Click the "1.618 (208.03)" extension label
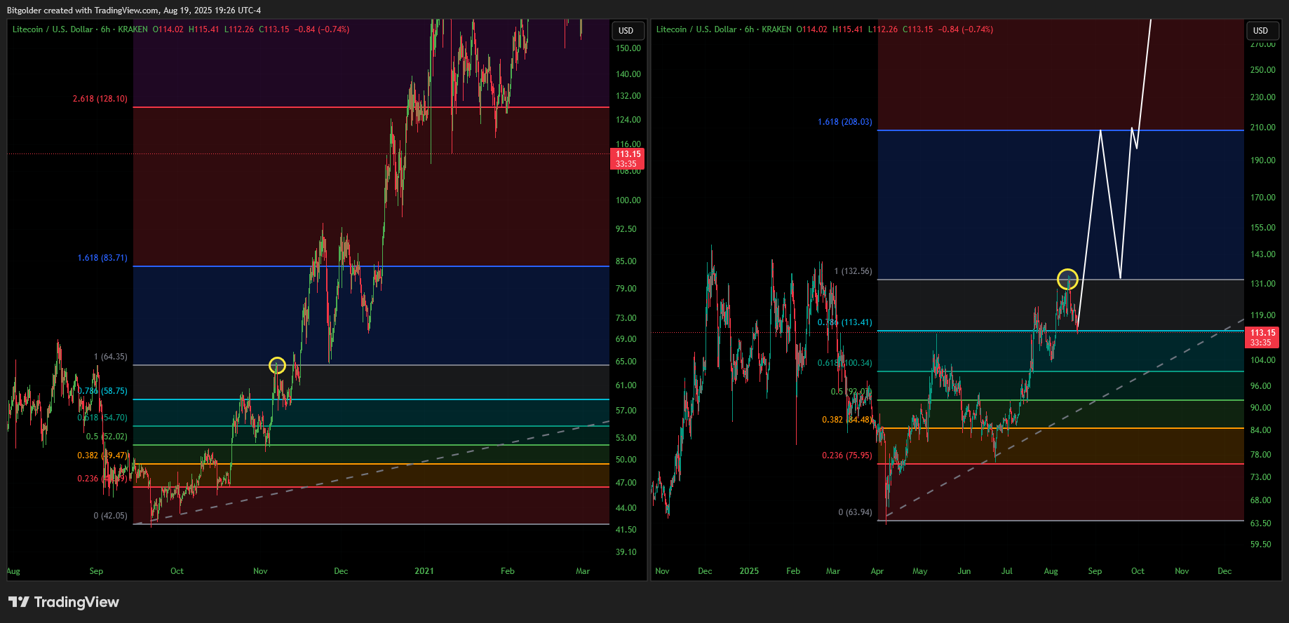The width and height of the screenshot is (1289, 623). click(845, 122)
